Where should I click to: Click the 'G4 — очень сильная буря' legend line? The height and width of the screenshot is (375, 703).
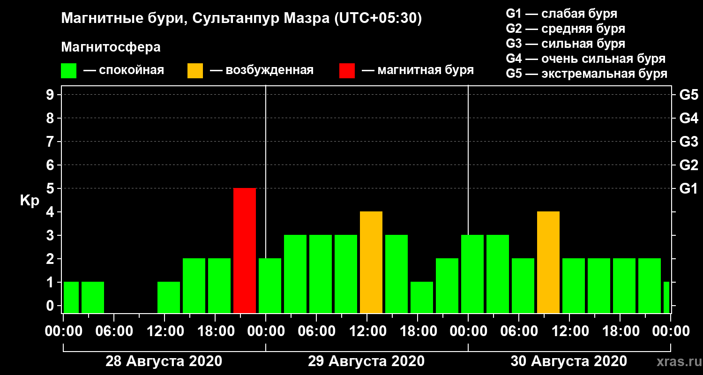(586, 59)
